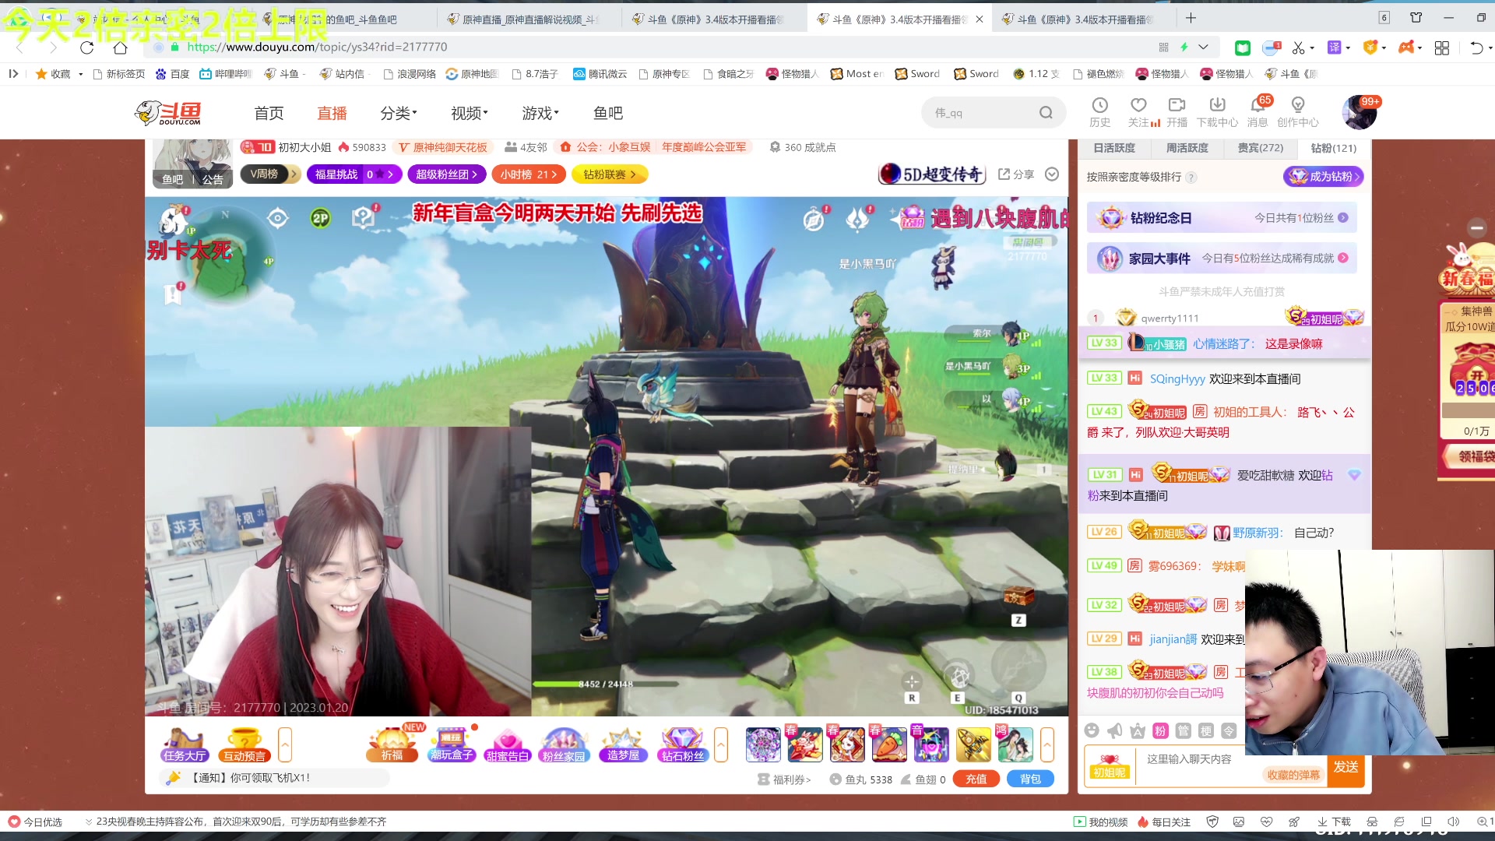
Task: Open the 互动预言 prediction icon
Action: pos(244,744)
